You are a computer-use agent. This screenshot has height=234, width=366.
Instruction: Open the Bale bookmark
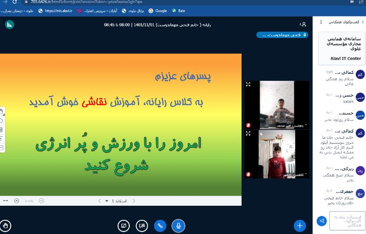click(x=178, y=11)
